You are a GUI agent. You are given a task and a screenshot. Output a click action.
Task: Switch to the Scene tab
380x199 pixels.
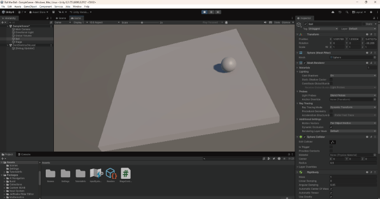[61, 18]
